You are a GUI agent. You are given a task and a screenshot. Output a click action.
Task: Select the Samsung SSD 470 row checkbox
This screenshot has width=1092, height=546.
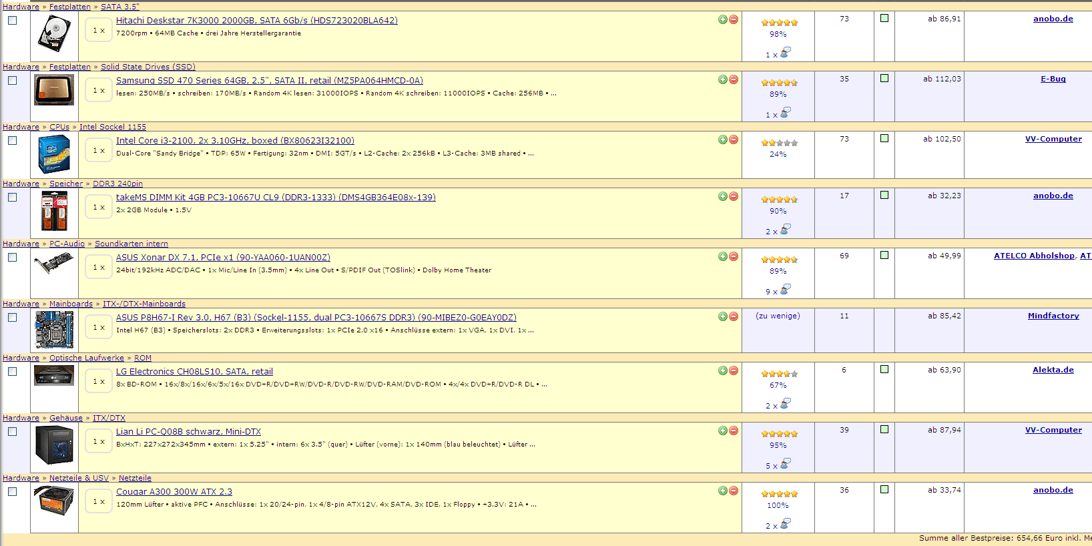click(x=13, y=81)
